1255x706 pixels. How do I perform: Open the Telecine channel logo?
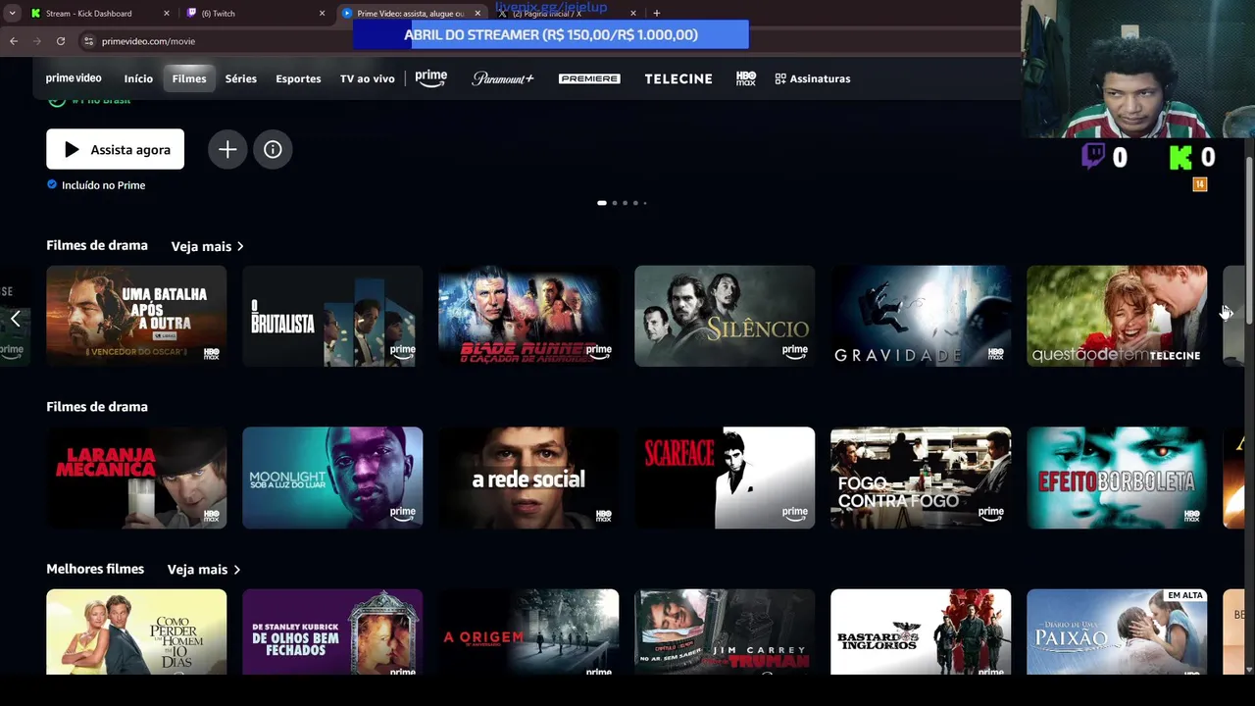click(678, 78)
